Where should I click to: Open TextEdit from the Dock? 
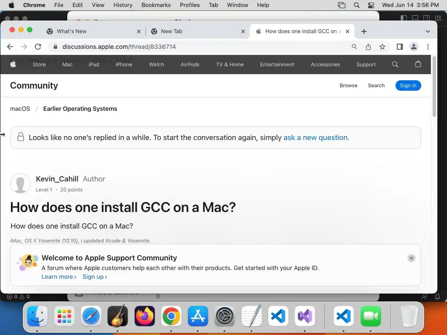tap(251, 316)
